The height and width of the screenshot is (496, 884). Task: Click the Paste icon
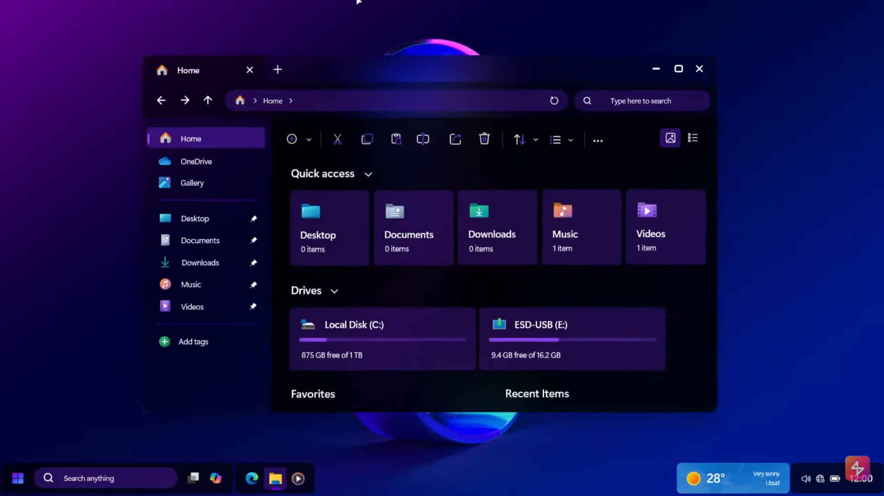click(x=396, y=139)
